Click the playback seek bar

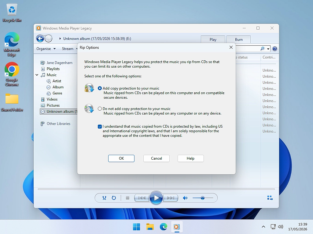pyautogui.click(x=156, y=189)
